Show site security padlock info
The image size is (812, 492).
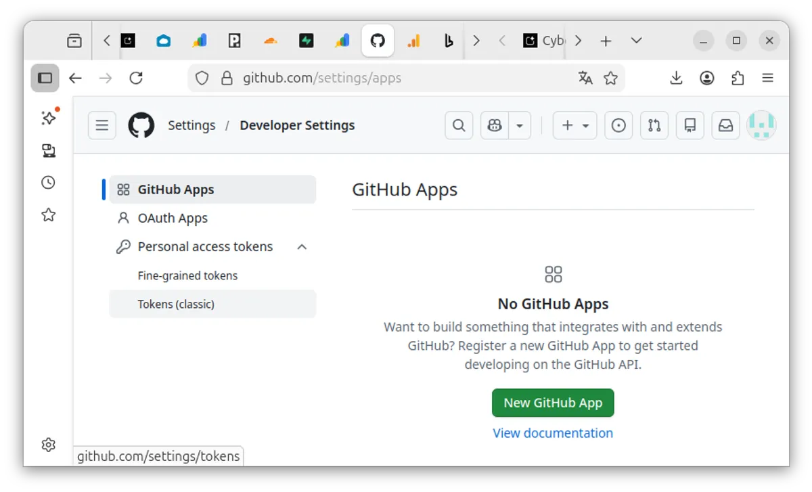pos(227,78)
